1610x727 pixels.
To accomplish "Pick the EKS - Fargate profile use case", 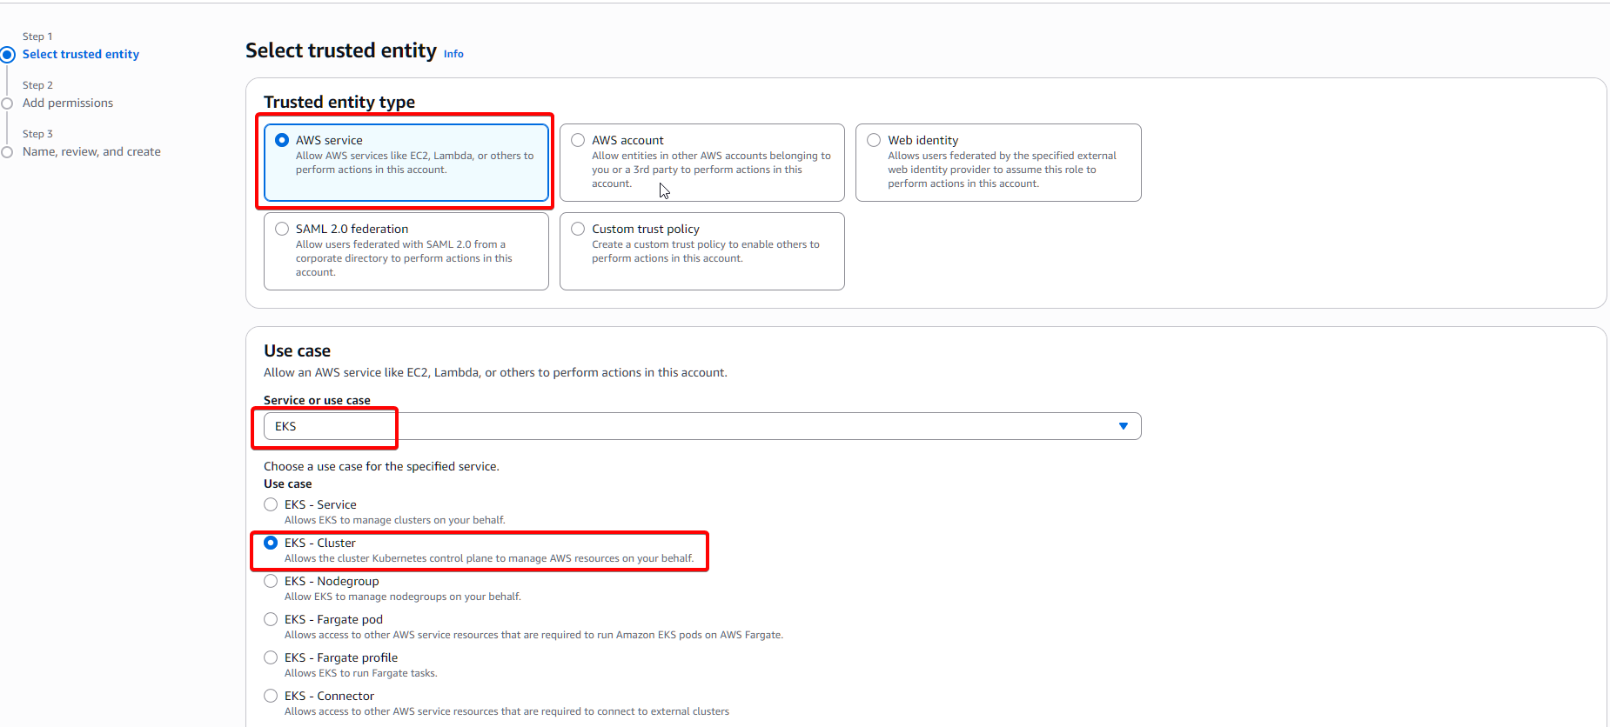I will (x=271, y=657).
